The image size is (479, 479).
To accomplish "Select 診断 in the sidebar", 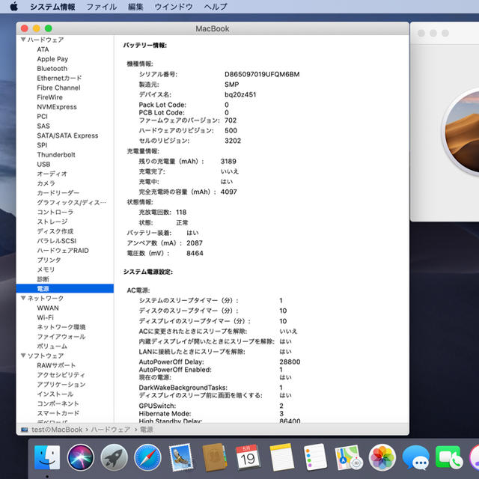I will point(43,279).
